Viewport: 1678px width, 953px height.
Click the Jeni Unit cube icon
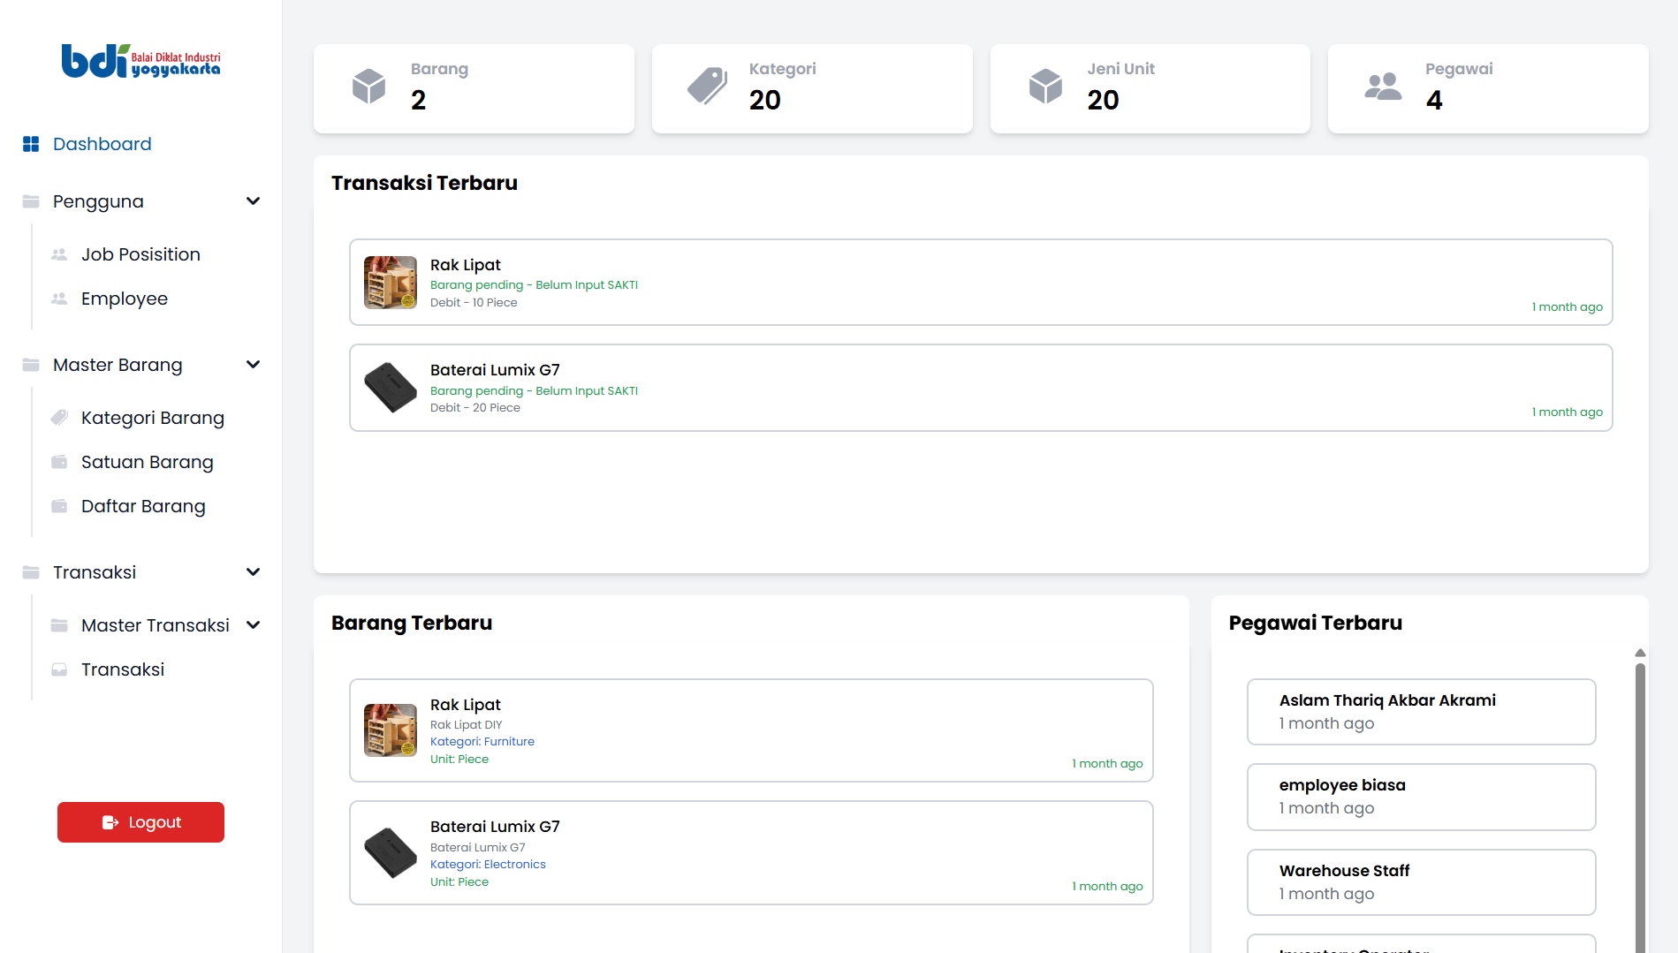coord(1045,87)
